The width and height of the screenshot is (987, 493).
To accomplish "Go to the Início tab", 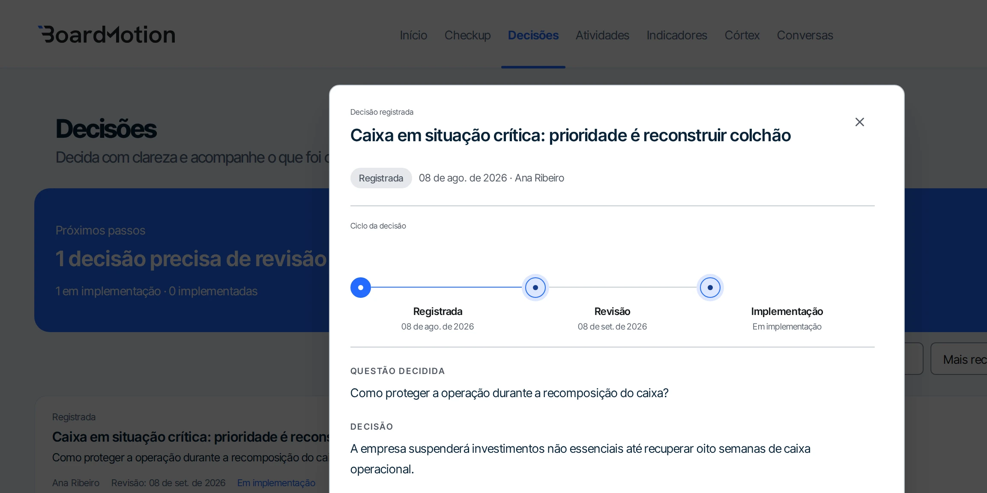I will (x=413, y=35).
